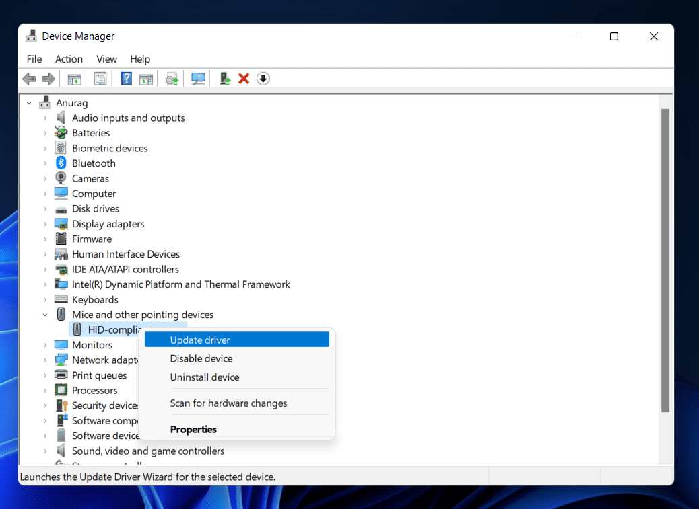Viewport: 699px width, 509px height.
Task: Open the Action menu
Action: [x=69, y=59]
